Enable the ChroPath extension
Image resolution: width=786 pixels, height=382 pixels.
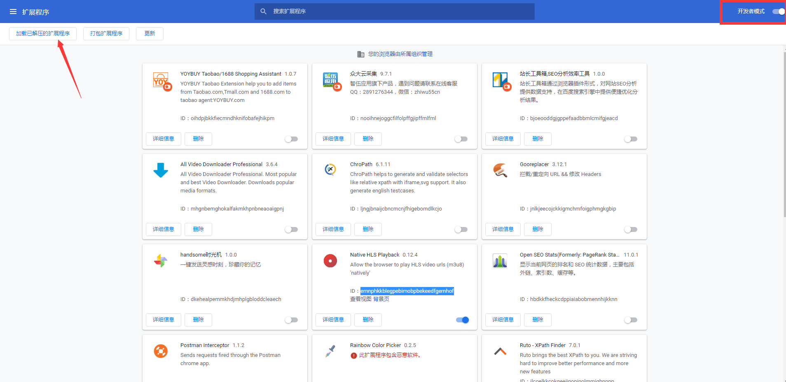(x=461, y=229)
